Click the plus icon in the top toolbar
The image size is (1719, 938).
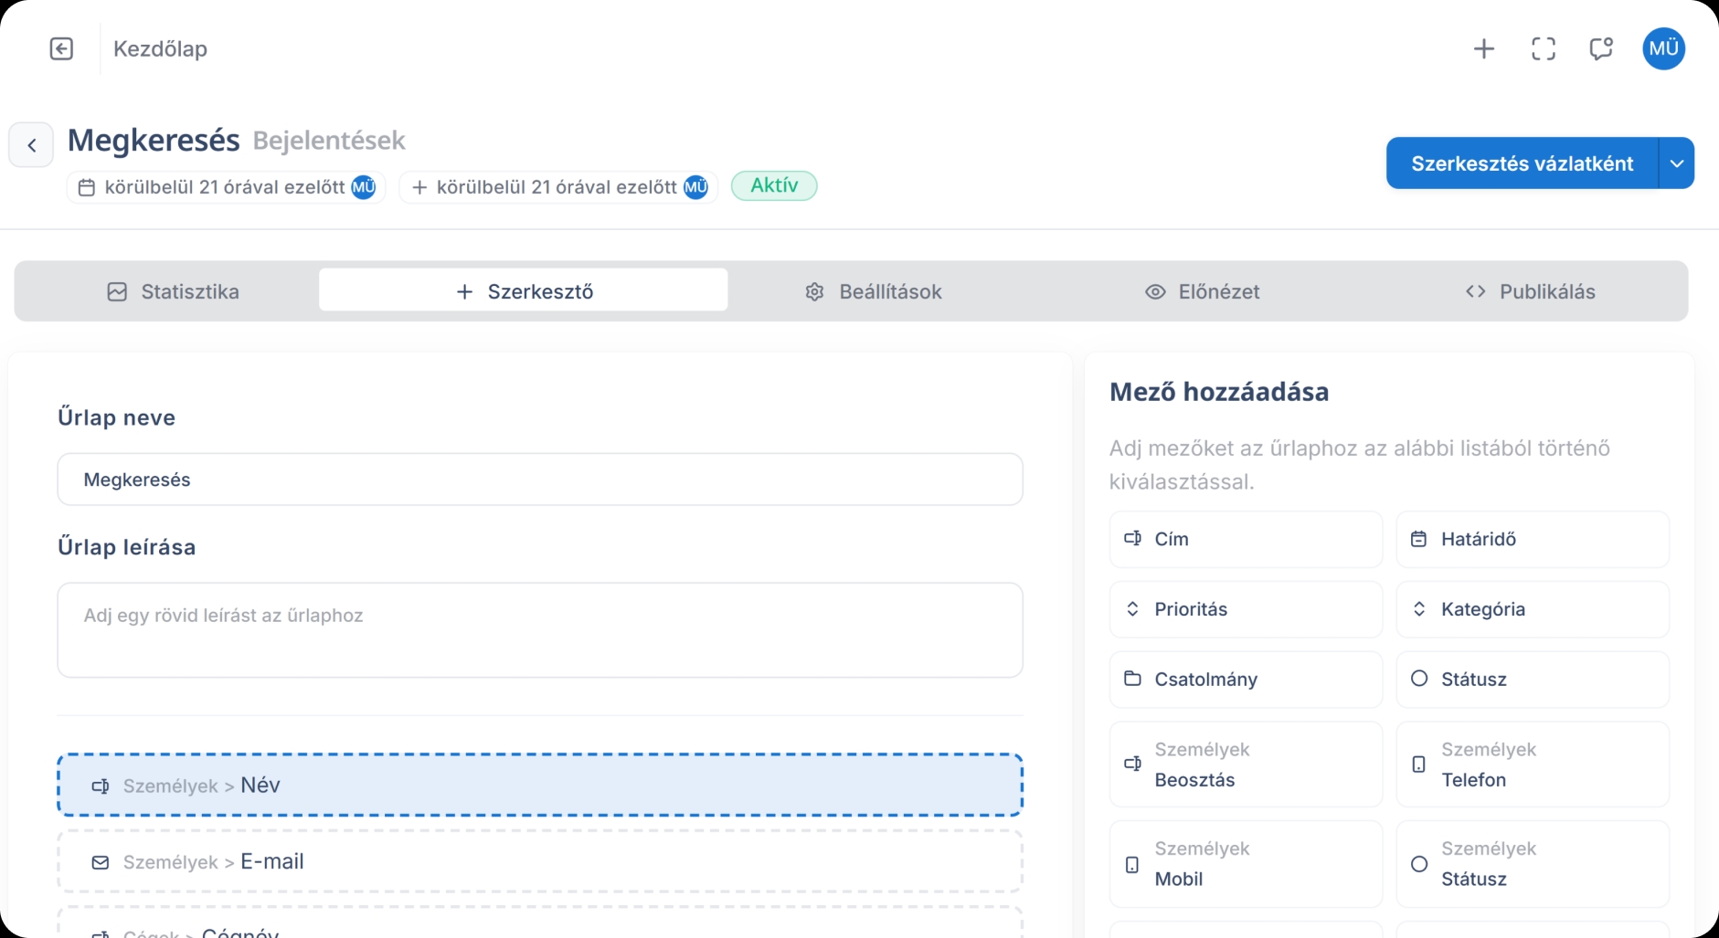coord(1484,48)
